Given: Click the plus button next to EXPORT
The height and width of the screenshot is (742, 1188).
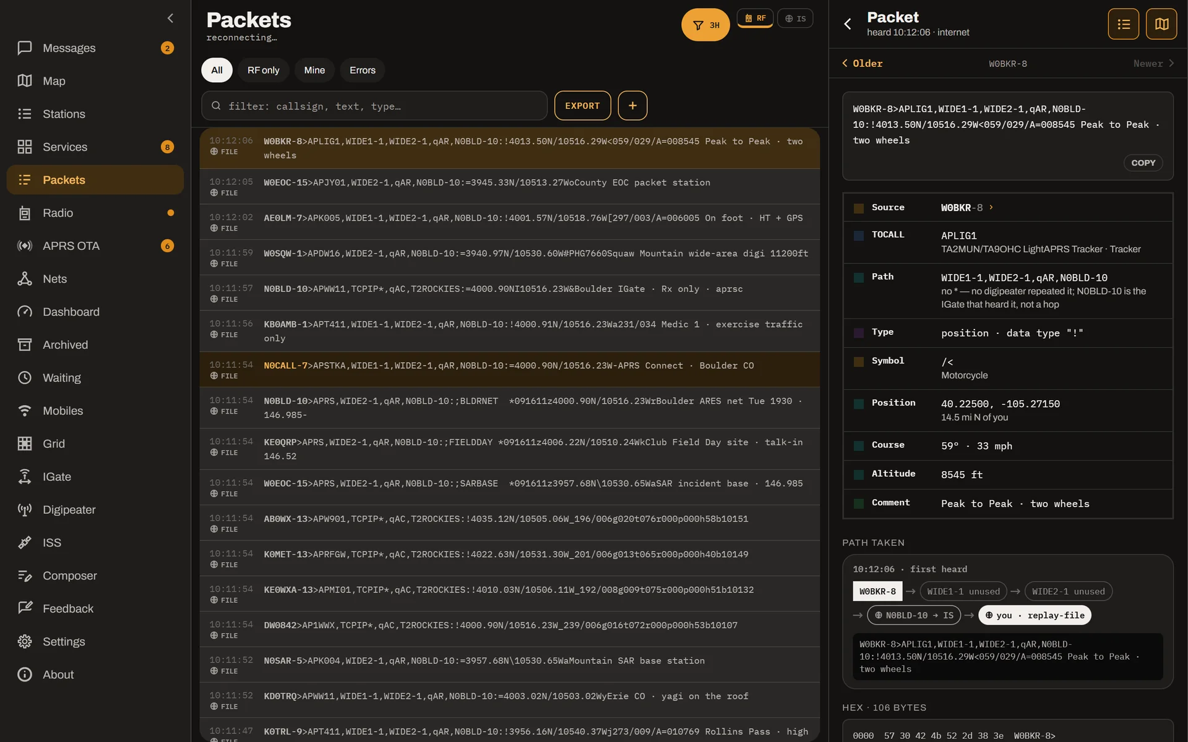Looking at the screenshot, I should tap(632, 106).
